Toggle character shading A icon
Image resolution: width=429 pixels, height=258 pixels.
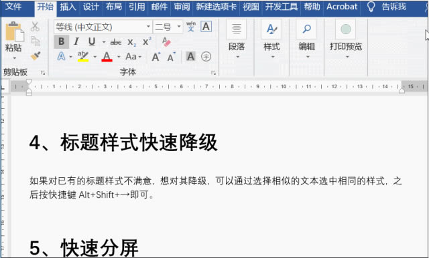click(x=190, y=56)
